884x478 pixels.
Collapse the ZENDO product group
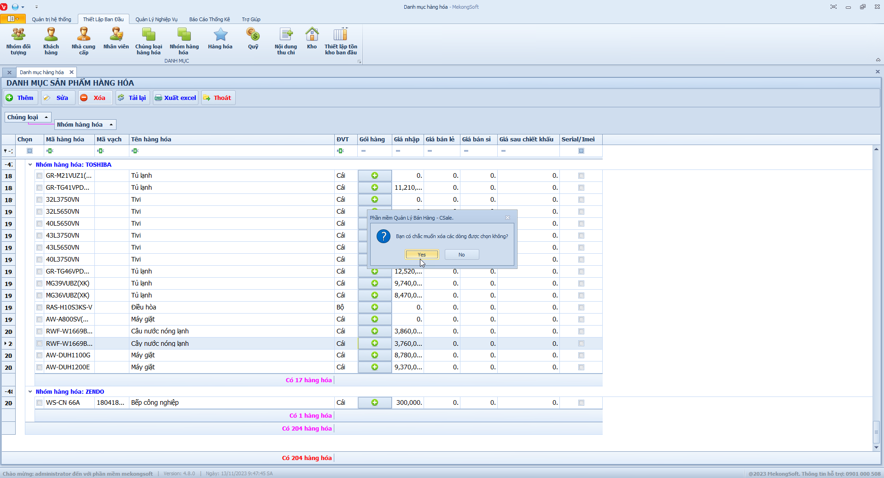tap(30, 392)
